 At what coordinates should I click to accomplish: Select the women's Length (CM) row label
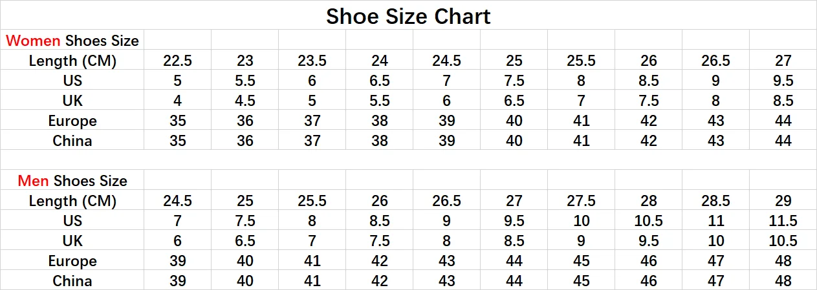pyautogui.click(x=72, y=61)
